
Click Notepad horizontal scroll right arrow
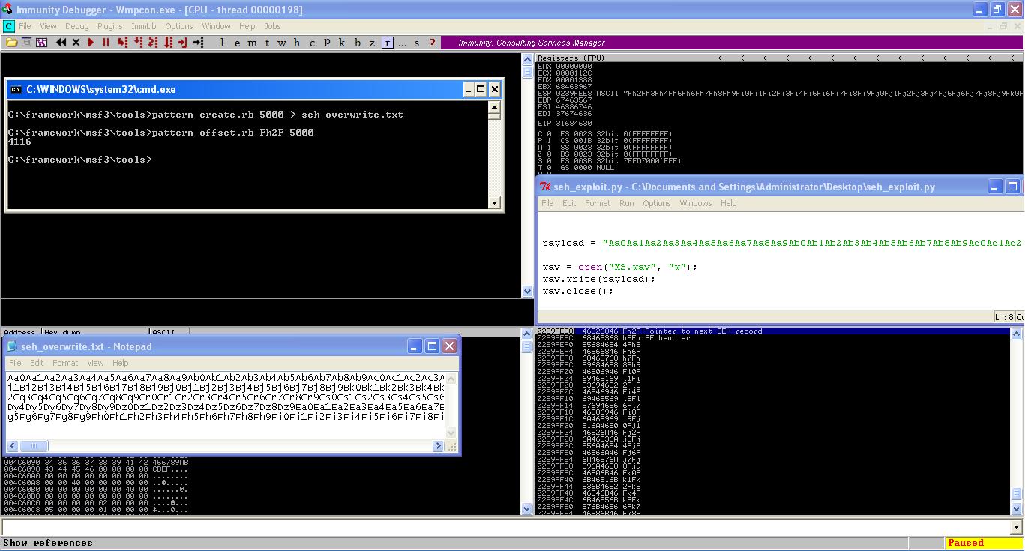pos(439,445)
